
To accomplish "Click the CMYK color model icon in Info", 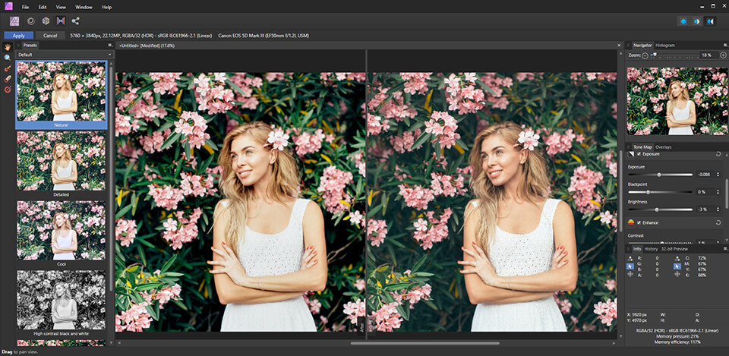I will click(677, 257).
